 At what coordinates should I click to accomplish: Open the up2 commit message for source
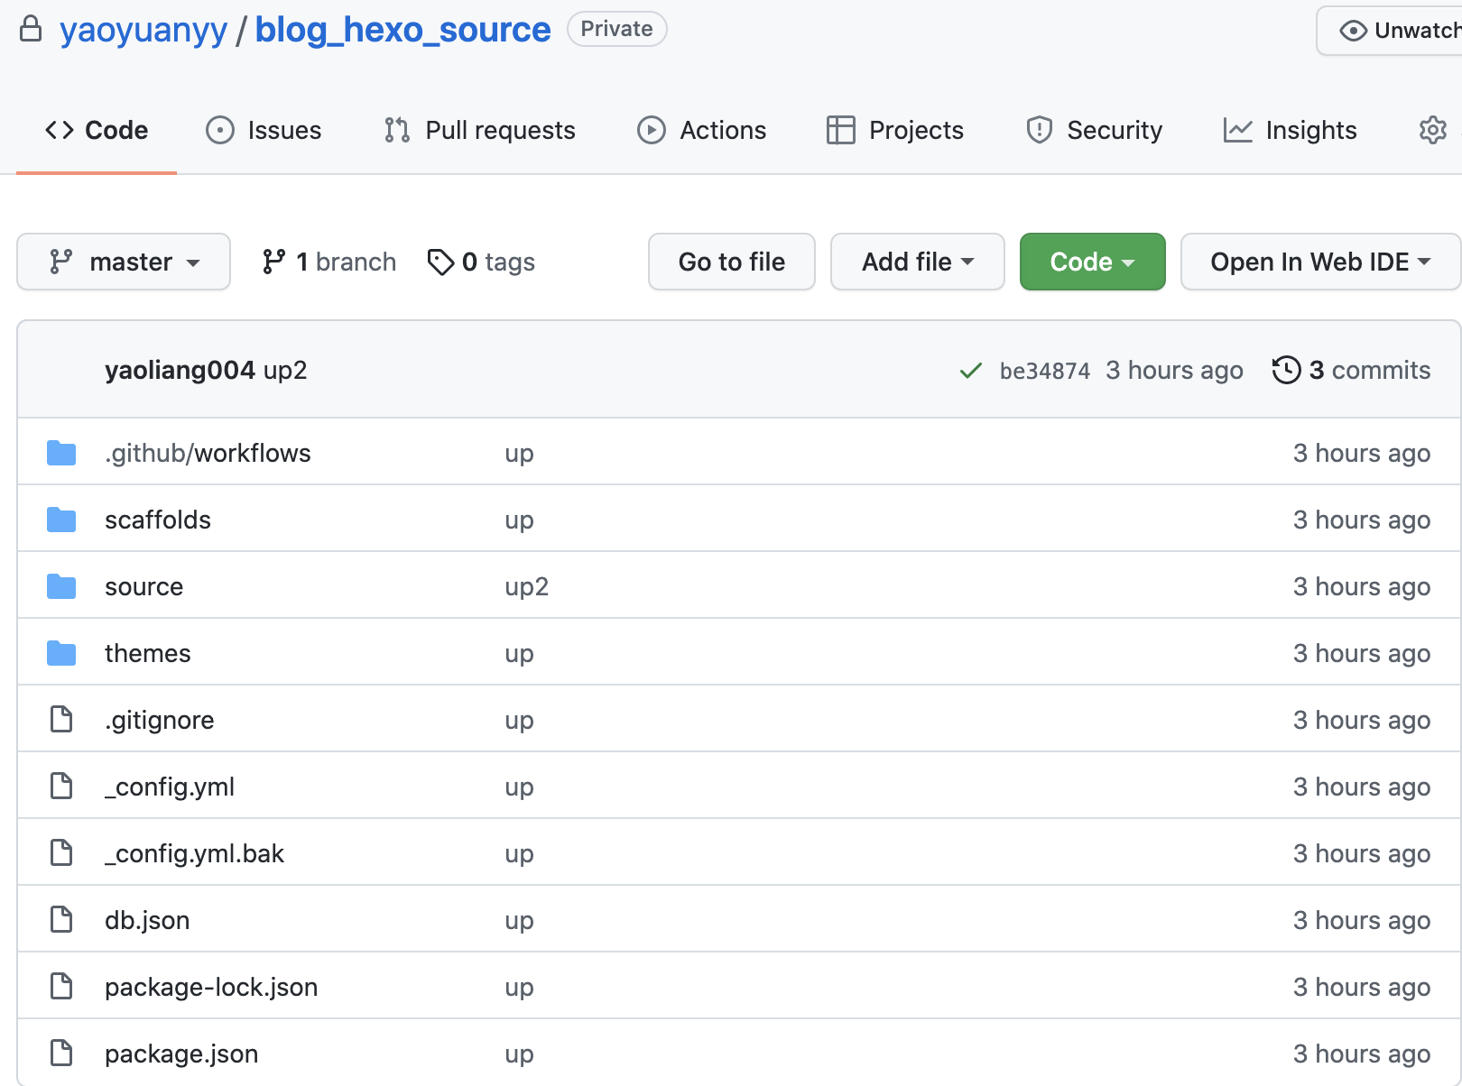(527, 587)
